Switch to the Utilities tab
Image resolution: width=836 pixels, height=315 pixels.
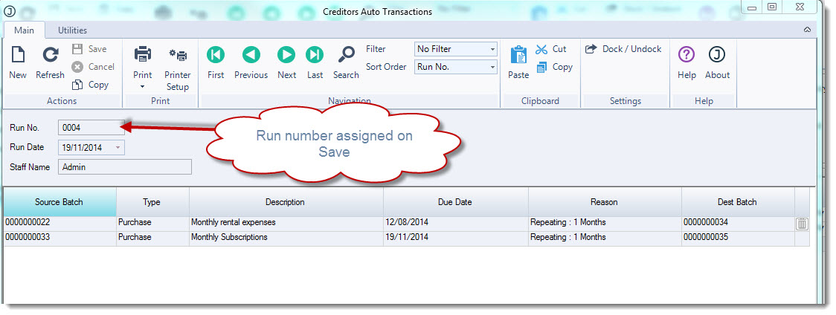(72, 30)
